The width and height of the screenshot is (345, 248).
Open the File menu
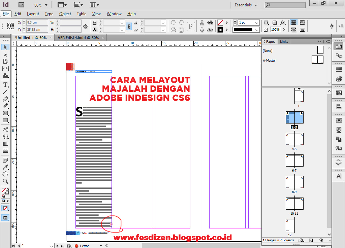[x=6, y=13]
